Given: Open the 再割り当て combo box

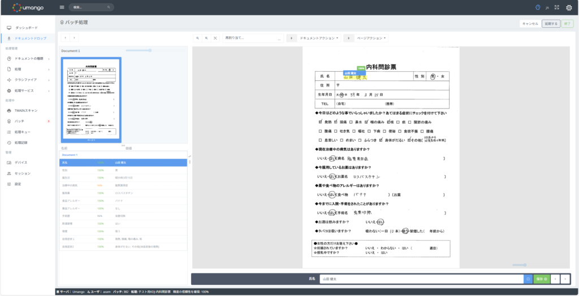Looking at the screenshot, I should pos(253,38).
